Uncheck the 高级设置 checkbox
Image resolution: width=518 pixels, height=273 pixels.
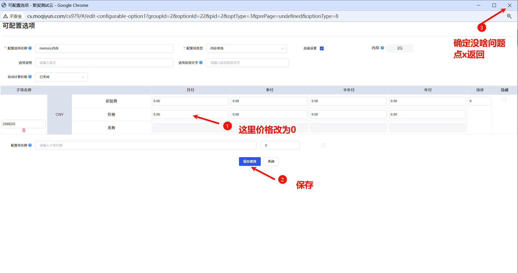tap(322, 48)
